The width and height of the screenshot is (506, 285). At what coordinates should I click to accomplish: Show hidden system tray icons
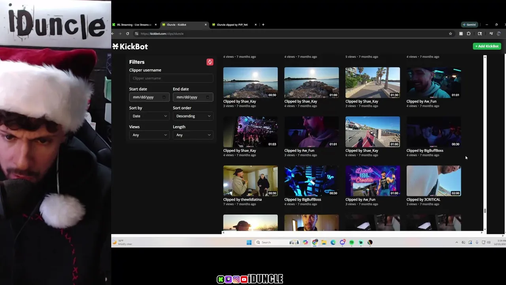(x=457, y=242)
